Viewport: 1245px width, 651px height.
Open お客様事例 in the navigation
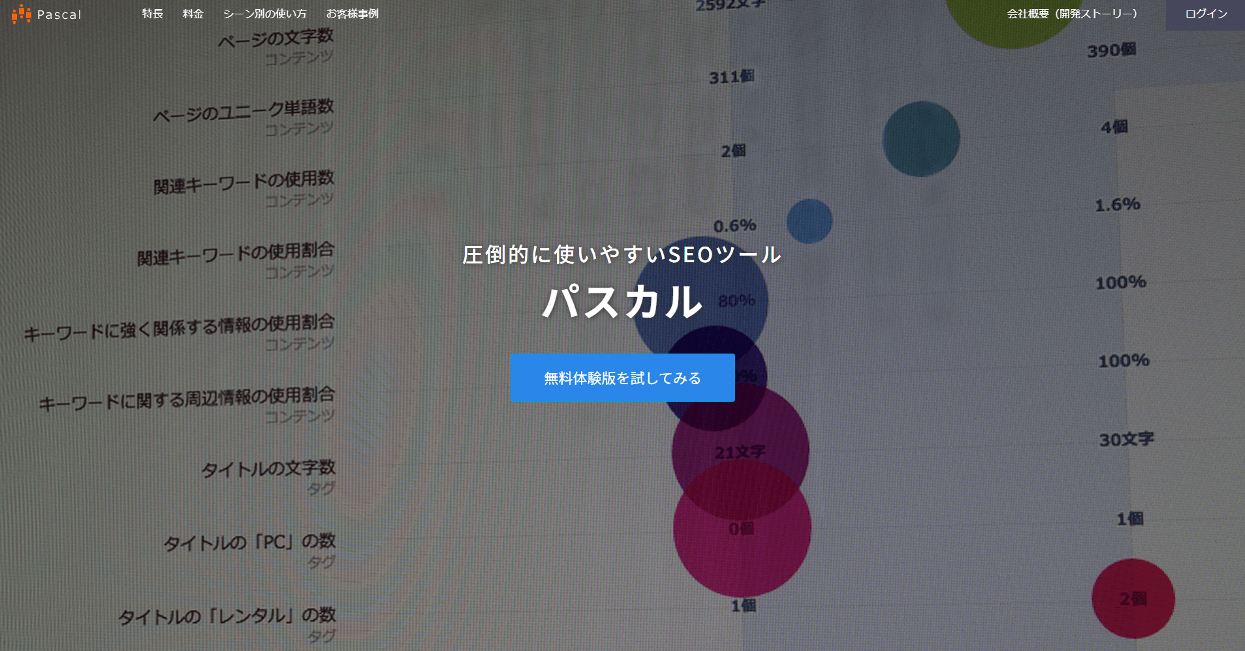[x=353, y=14]
